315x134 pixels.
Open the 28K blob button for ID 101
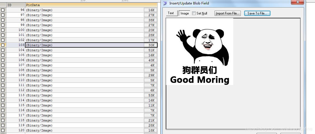[150, 35]
